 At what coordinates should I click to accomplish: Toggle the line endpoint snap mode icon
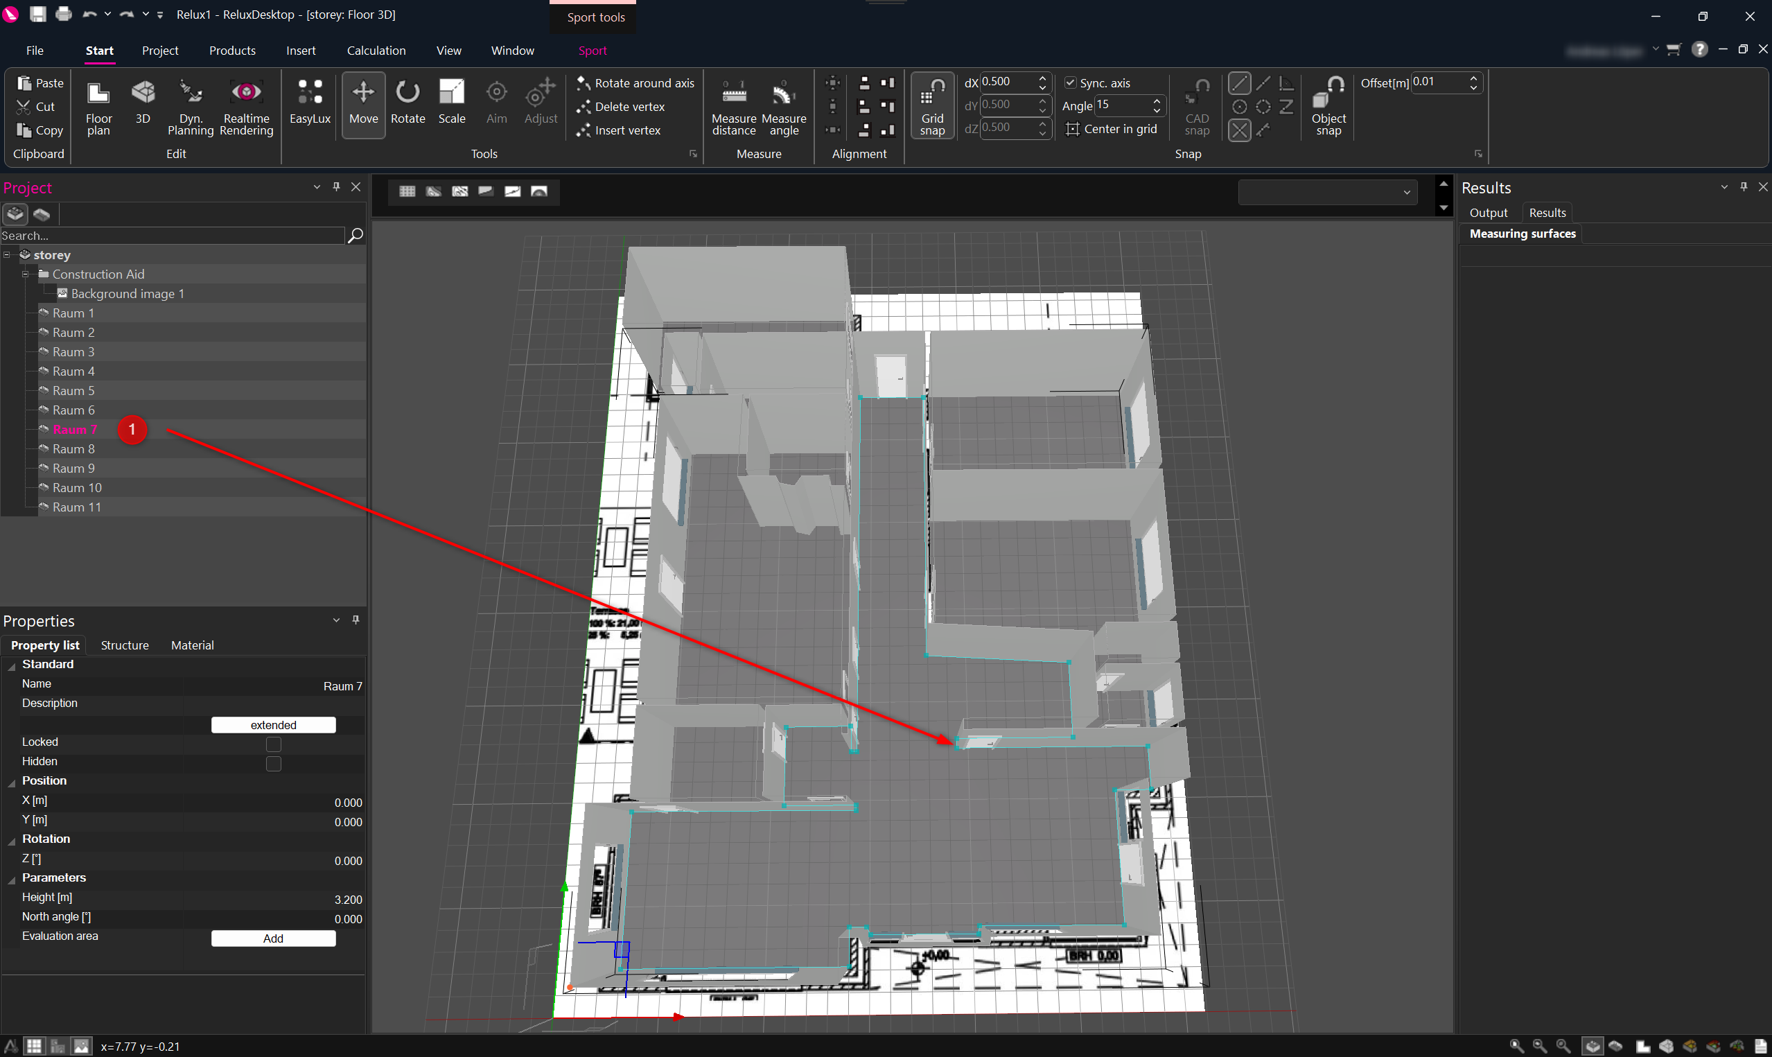1239,83
